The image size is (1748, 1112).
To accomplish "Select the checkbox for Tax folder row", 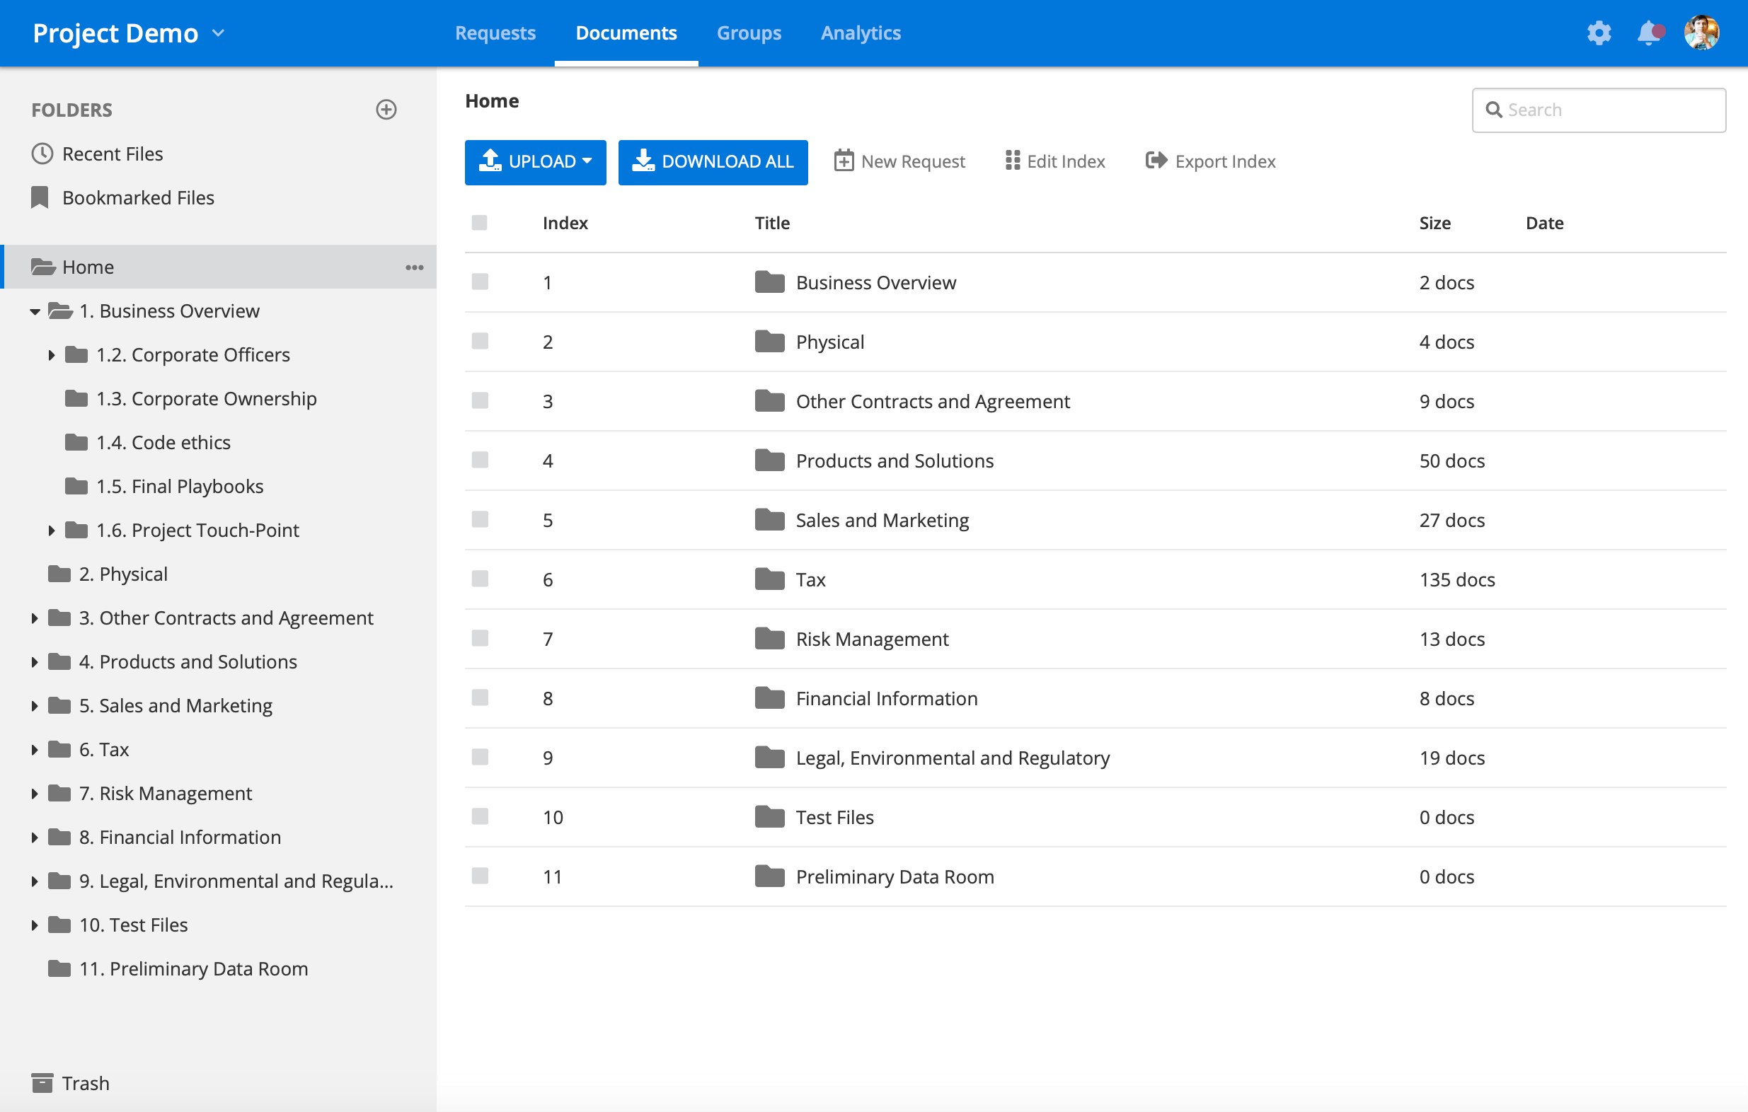I will pos(480,579).
